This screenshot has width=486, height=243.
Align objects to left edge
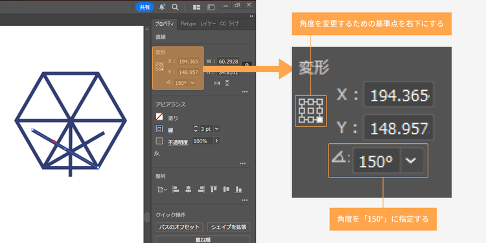pyautogui.click(x=176, y=189)
